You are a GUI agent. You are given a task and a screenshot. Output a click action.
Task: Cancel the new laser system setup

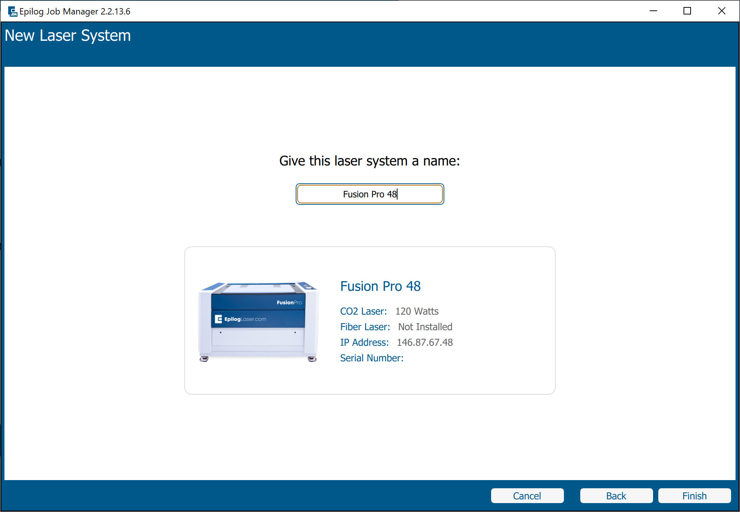coord(527,496)
